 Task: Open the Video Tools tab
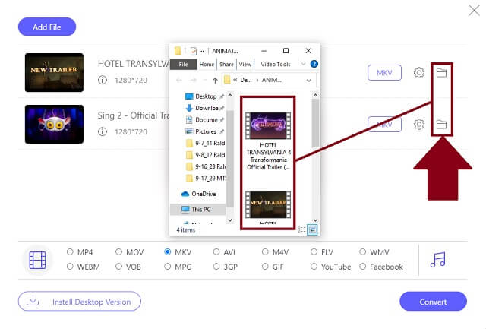coord(276,64)
